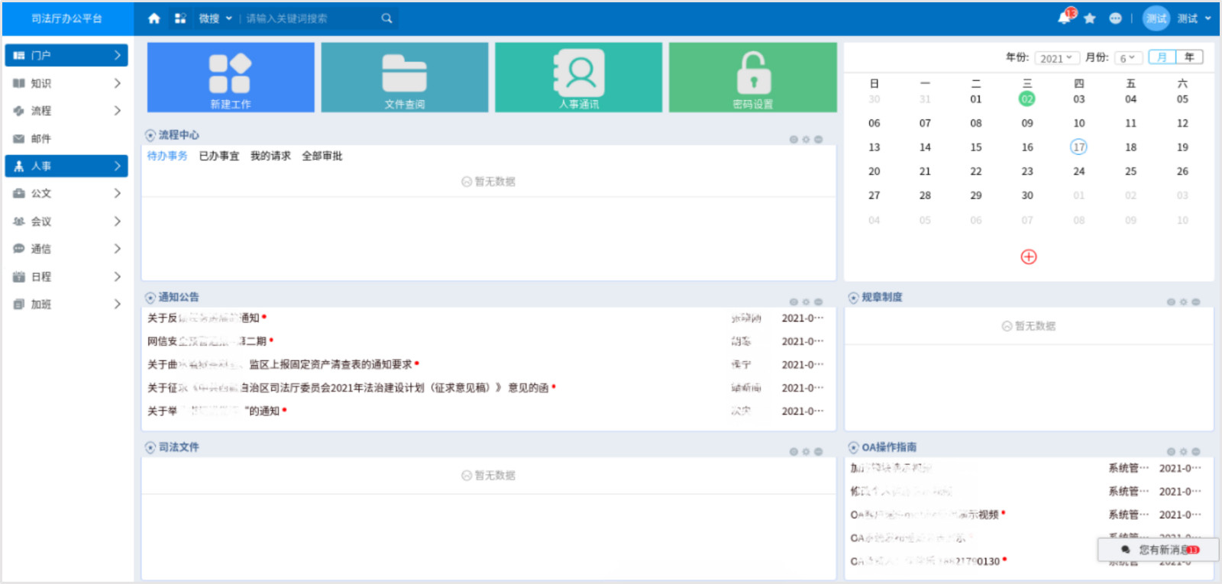Click the search magnifier icon
1222x584 pixels.
click(387, 18)
